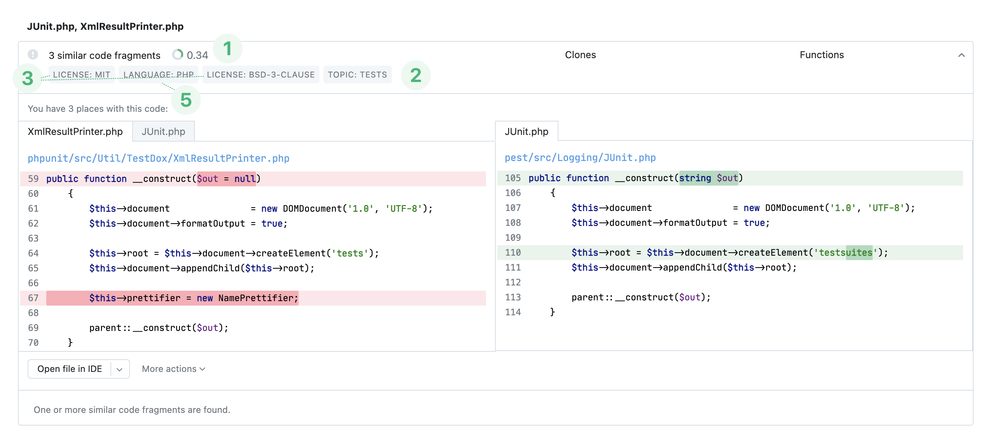Click the TOPIC: TESTS tag
Screen dimensions: 993x439
(357, 75)
